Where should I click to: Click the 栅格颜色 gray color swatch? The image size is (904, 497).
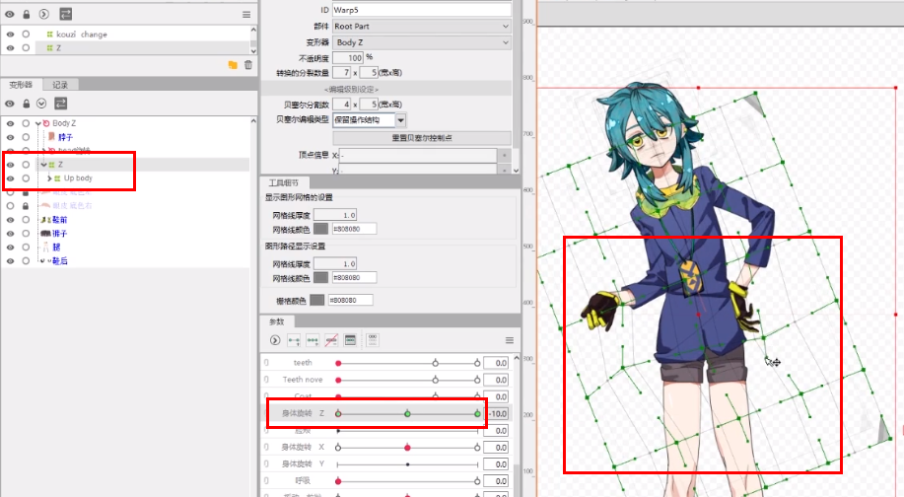(x=317, y=300)
